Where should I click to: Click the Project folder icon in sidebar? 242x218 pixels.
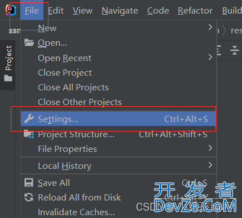coord(8,78)
